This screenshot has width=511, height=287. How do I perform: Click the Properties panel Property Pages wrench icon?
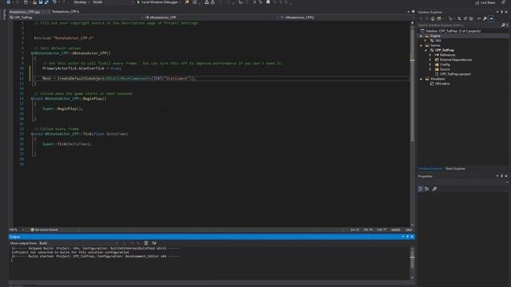pos(434,189)
